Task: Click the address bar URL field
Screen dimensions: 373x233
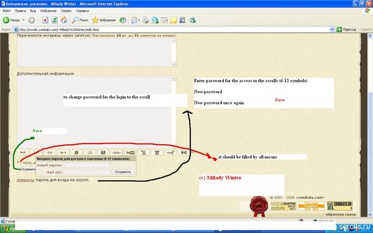Action: click(x=173, y=30)
